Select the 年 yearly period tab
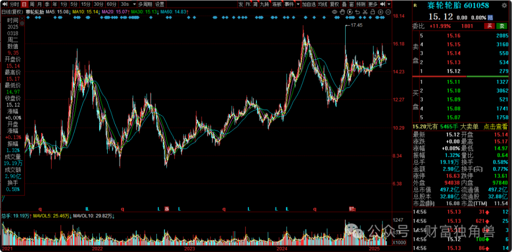The image size is (512, 252). pos(55,4)
